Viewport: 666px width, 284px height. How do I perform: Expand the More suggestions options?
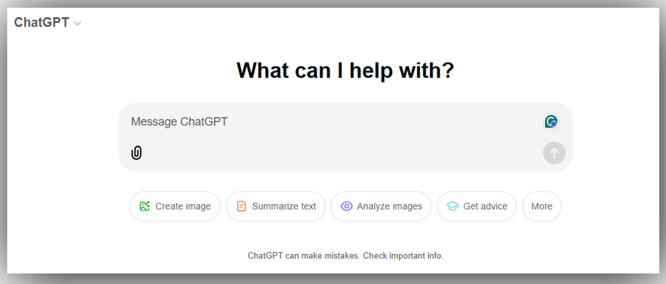click(542, 206)
